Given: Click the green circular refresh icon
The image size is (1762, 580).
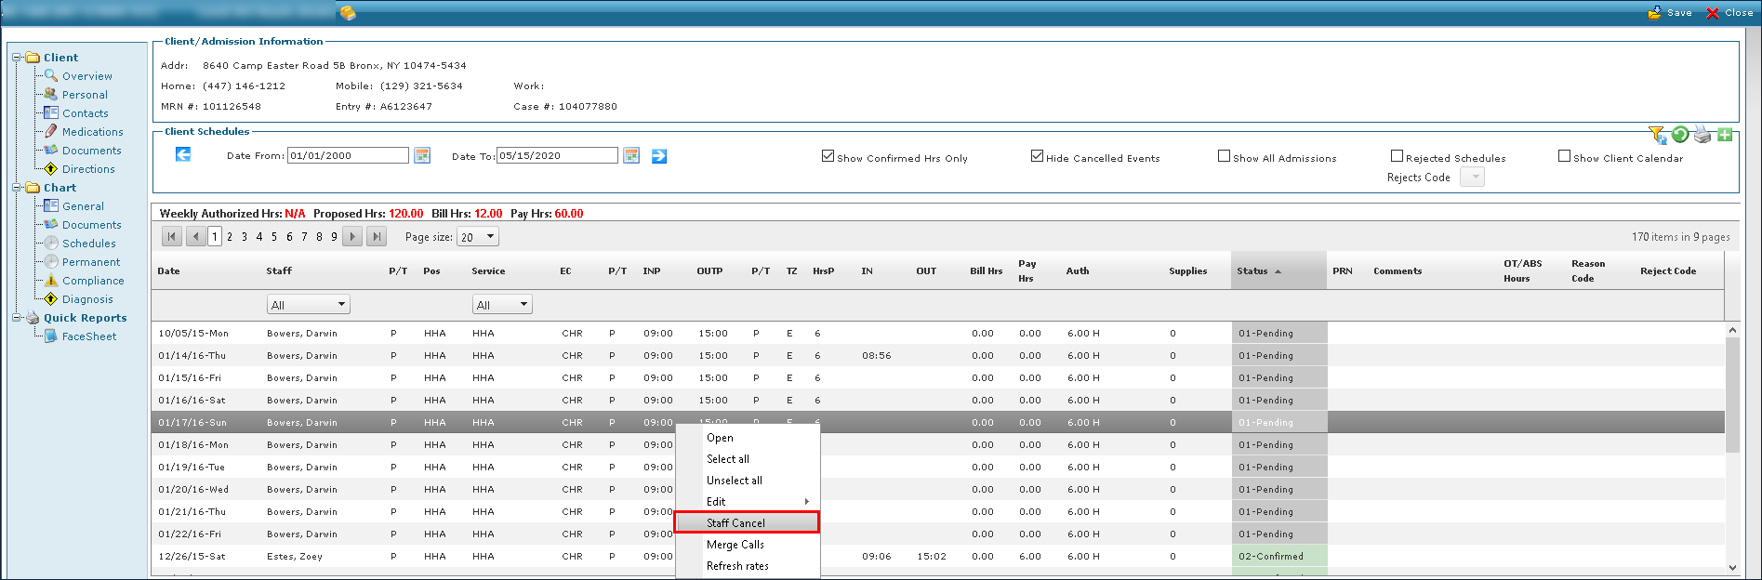Looking at the screenshot, I should (x=1680, y=135).
